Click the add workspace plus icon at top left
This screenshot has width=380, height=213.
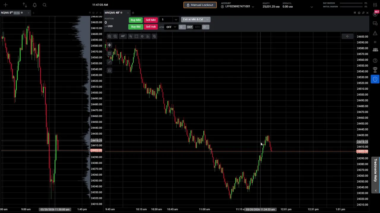pos(6,5)
